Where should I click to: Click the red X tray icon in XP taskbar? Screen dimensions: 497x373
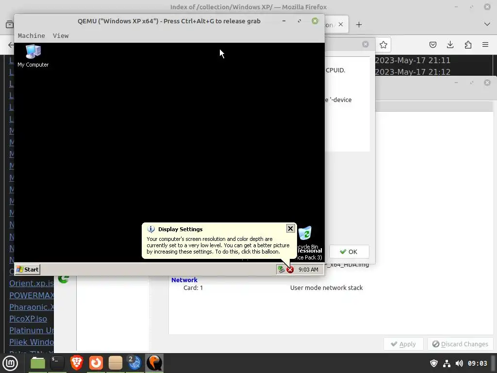(x=290, y=270)
